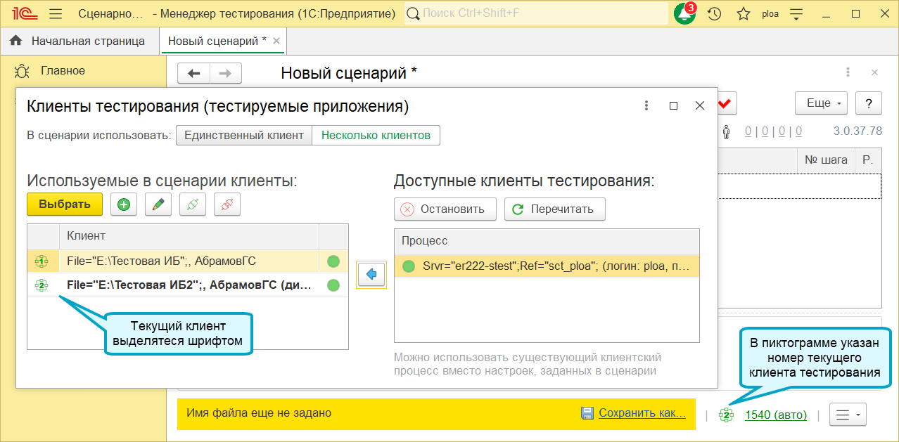Open the notifications bell with badge 3
Viewport: 899px width, 442px height.
coord(685,13)
